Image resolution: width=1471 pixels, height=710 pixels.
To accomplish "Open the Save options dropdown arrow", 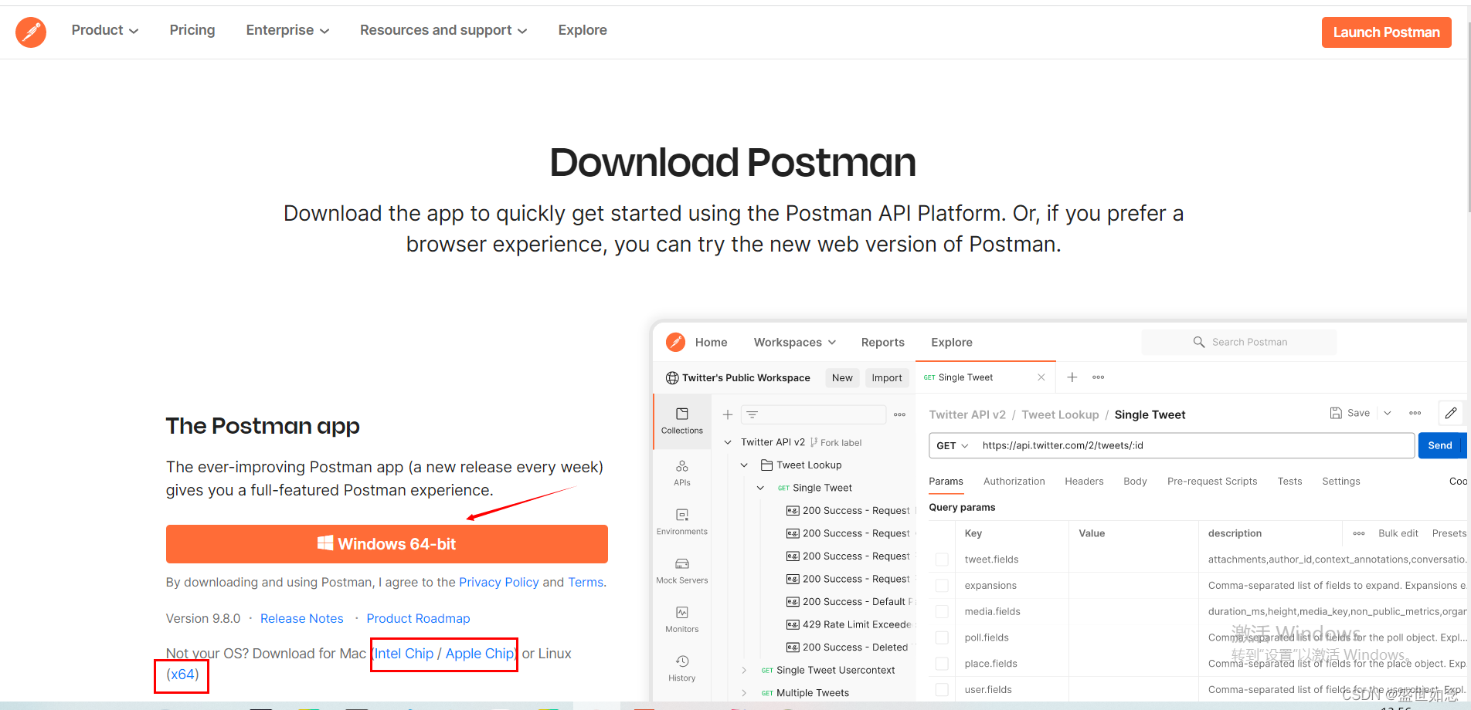I will pos(1388,413).
